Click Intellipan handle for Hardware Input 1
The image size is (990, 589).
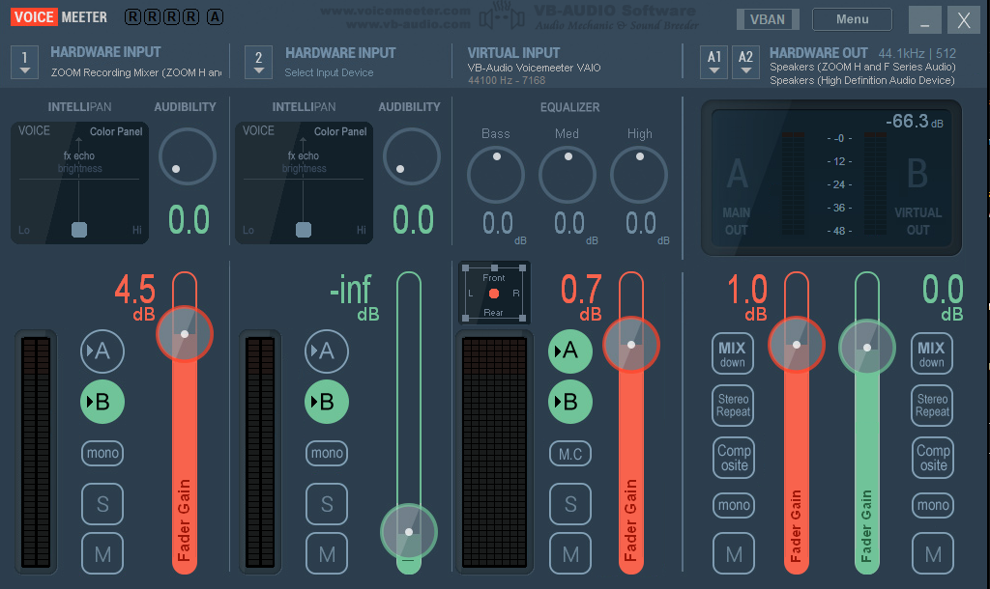tap(79, 230)
